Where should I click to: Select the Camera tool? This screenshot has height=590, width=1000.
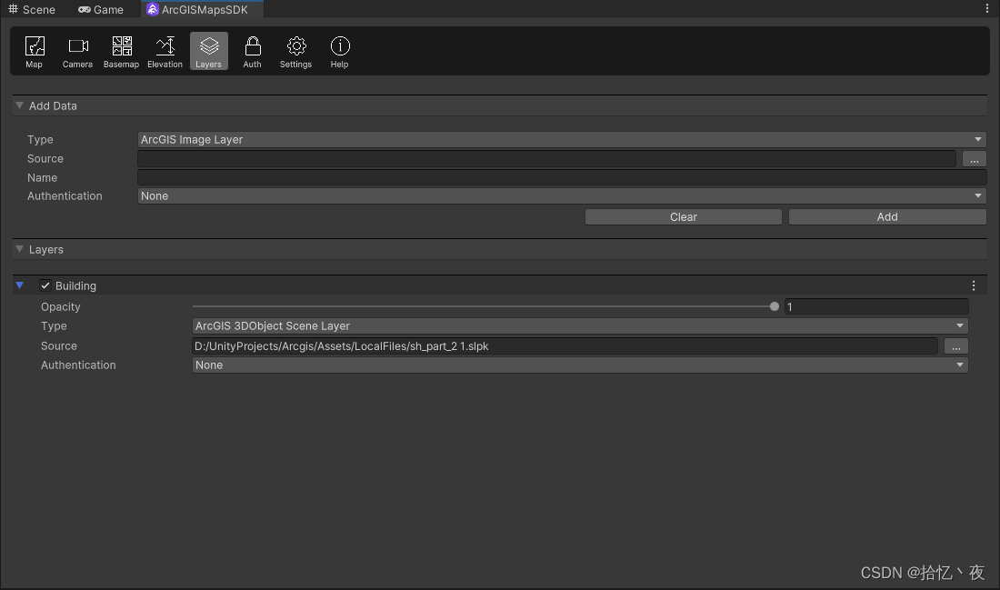click(x=77, y=51)
